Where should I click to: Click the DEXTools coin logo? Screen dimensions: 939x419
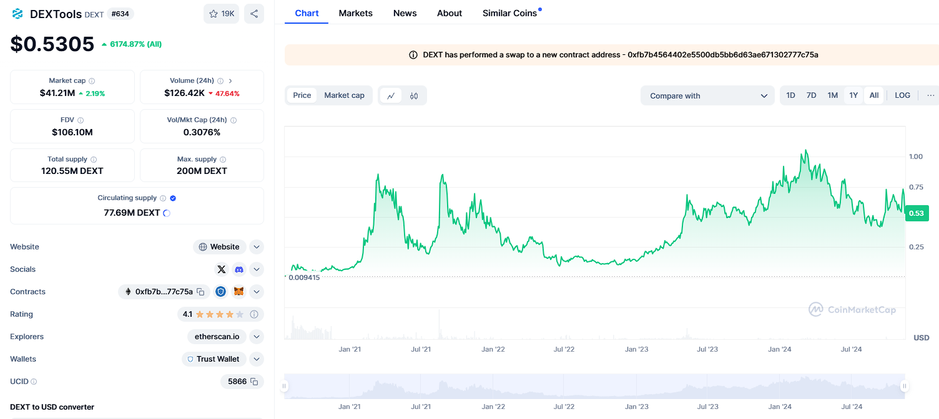click(17, 14)
